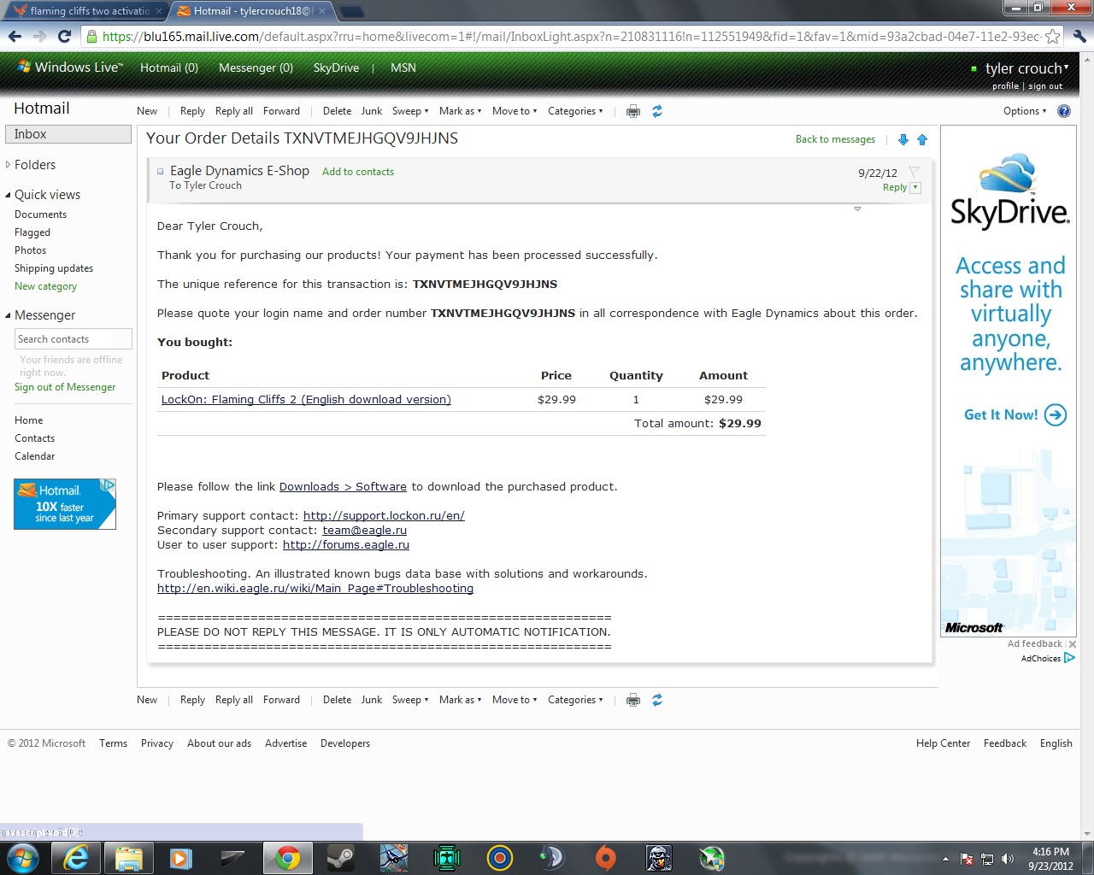Expand the Folders section
This screenshot has height=875, width=1094.
pos(9,165)
